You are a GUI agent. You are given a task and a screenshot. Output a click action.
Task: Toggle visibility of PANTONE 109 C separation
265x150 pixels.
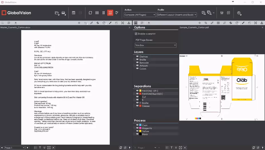(137, 91)
